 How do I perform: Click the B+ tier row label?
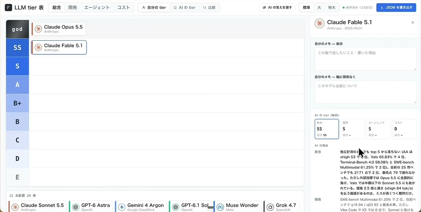click(x=17, y=103)
